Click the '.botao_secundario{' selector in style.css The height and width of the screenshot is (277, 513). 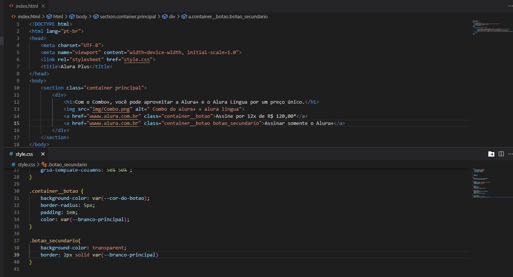(x=55, y=241)
